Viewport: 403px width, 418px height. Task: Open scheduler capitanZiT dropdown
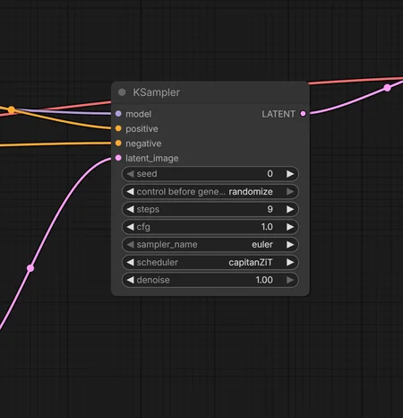[x=210, y=262]
